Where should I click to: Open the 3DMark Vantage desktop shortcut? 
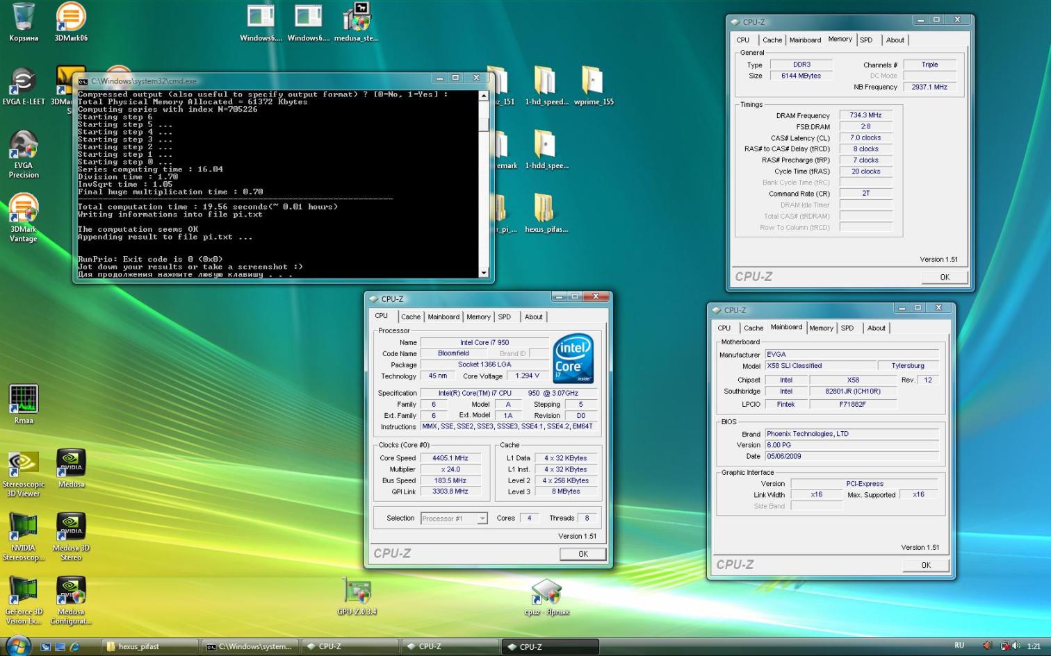pyautogui.click(x=23, y=218)
